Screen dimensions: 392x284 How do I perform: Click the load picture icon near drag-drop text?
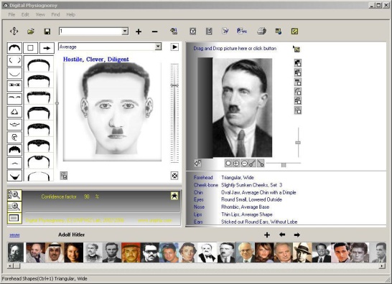[x=297, y=49]
